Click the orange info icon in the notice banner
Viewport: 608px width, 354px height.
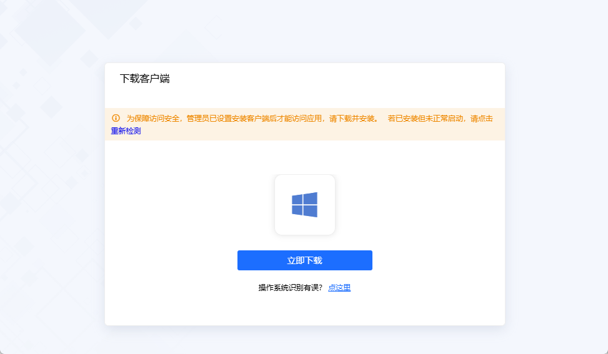point(116,118)
